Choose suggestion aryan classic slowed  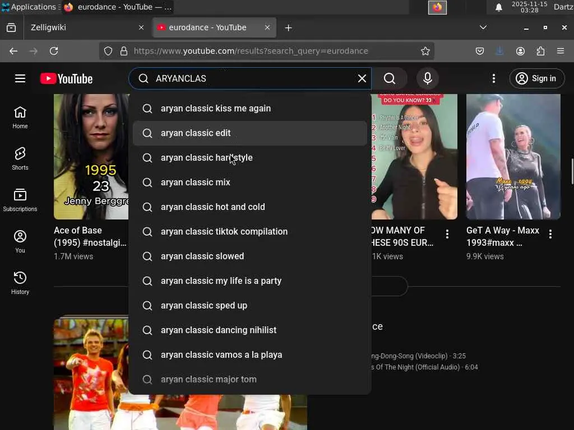[x=249, y=256]
